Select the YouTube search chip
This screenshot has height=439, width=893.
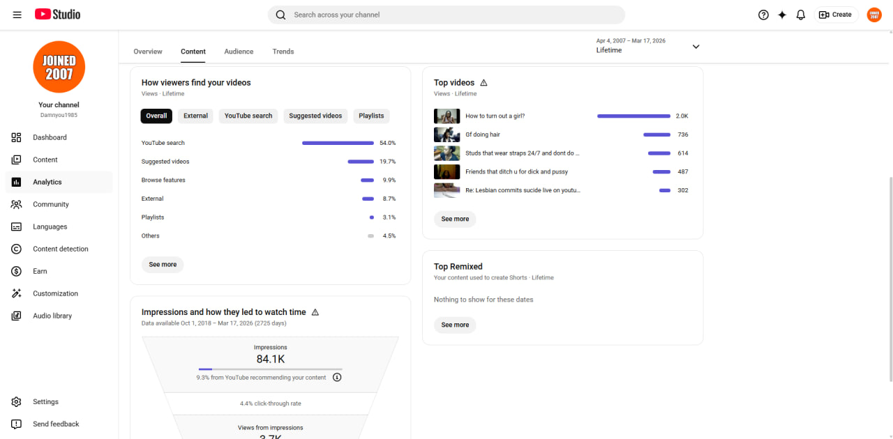point(248,116)
